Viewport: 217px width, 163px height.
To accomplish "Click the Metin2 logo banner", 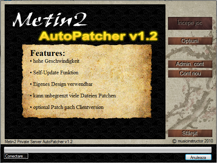I will tap(50, 20).
